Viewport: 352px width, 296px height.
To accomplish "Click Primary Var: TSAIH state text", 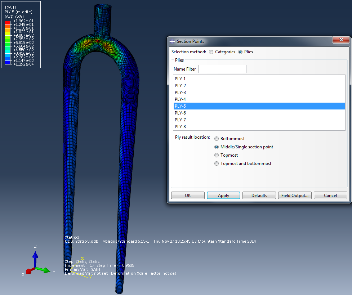I will [x=83, y=269].
